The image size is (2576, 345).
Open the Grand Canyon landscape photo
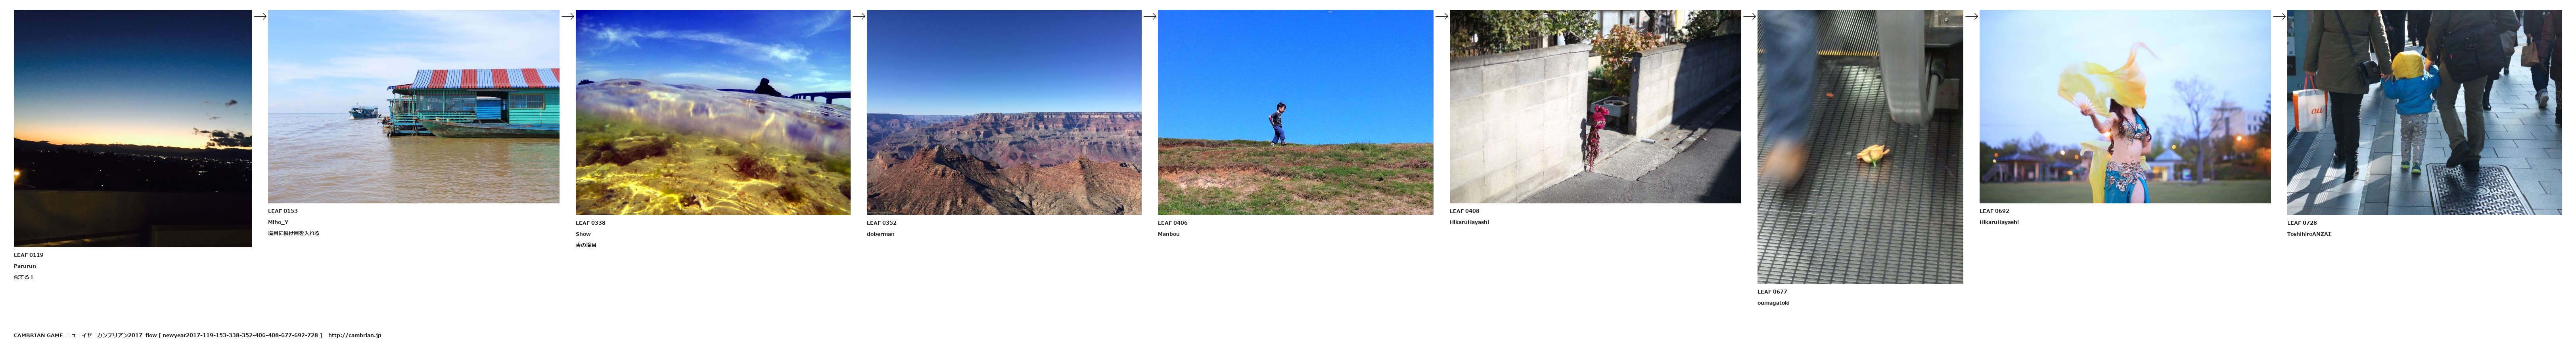click(x=1004, y=113)
